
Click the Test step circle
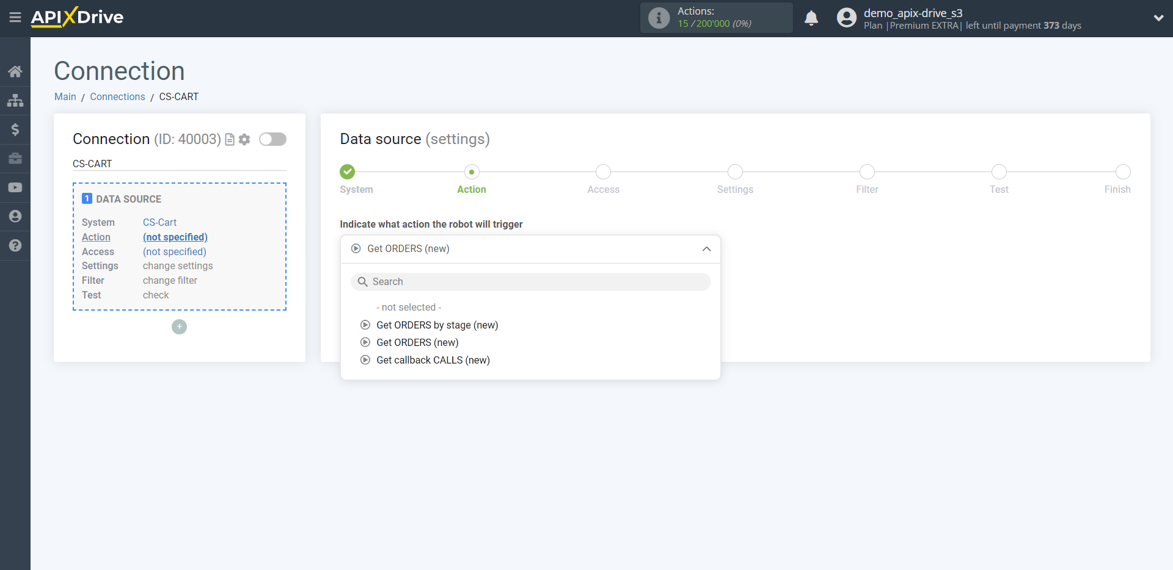[x=999, y=171]
